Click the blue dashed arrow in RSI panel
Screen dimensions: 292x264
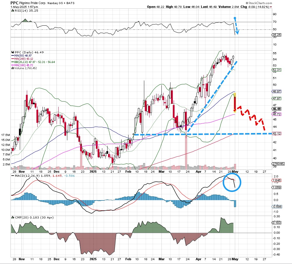[x=236, y=27]
